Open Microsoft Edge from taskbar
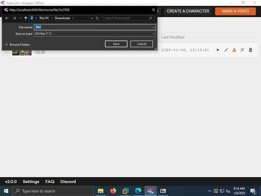Viewport: 261px width, 196px height. pos(138,191)
